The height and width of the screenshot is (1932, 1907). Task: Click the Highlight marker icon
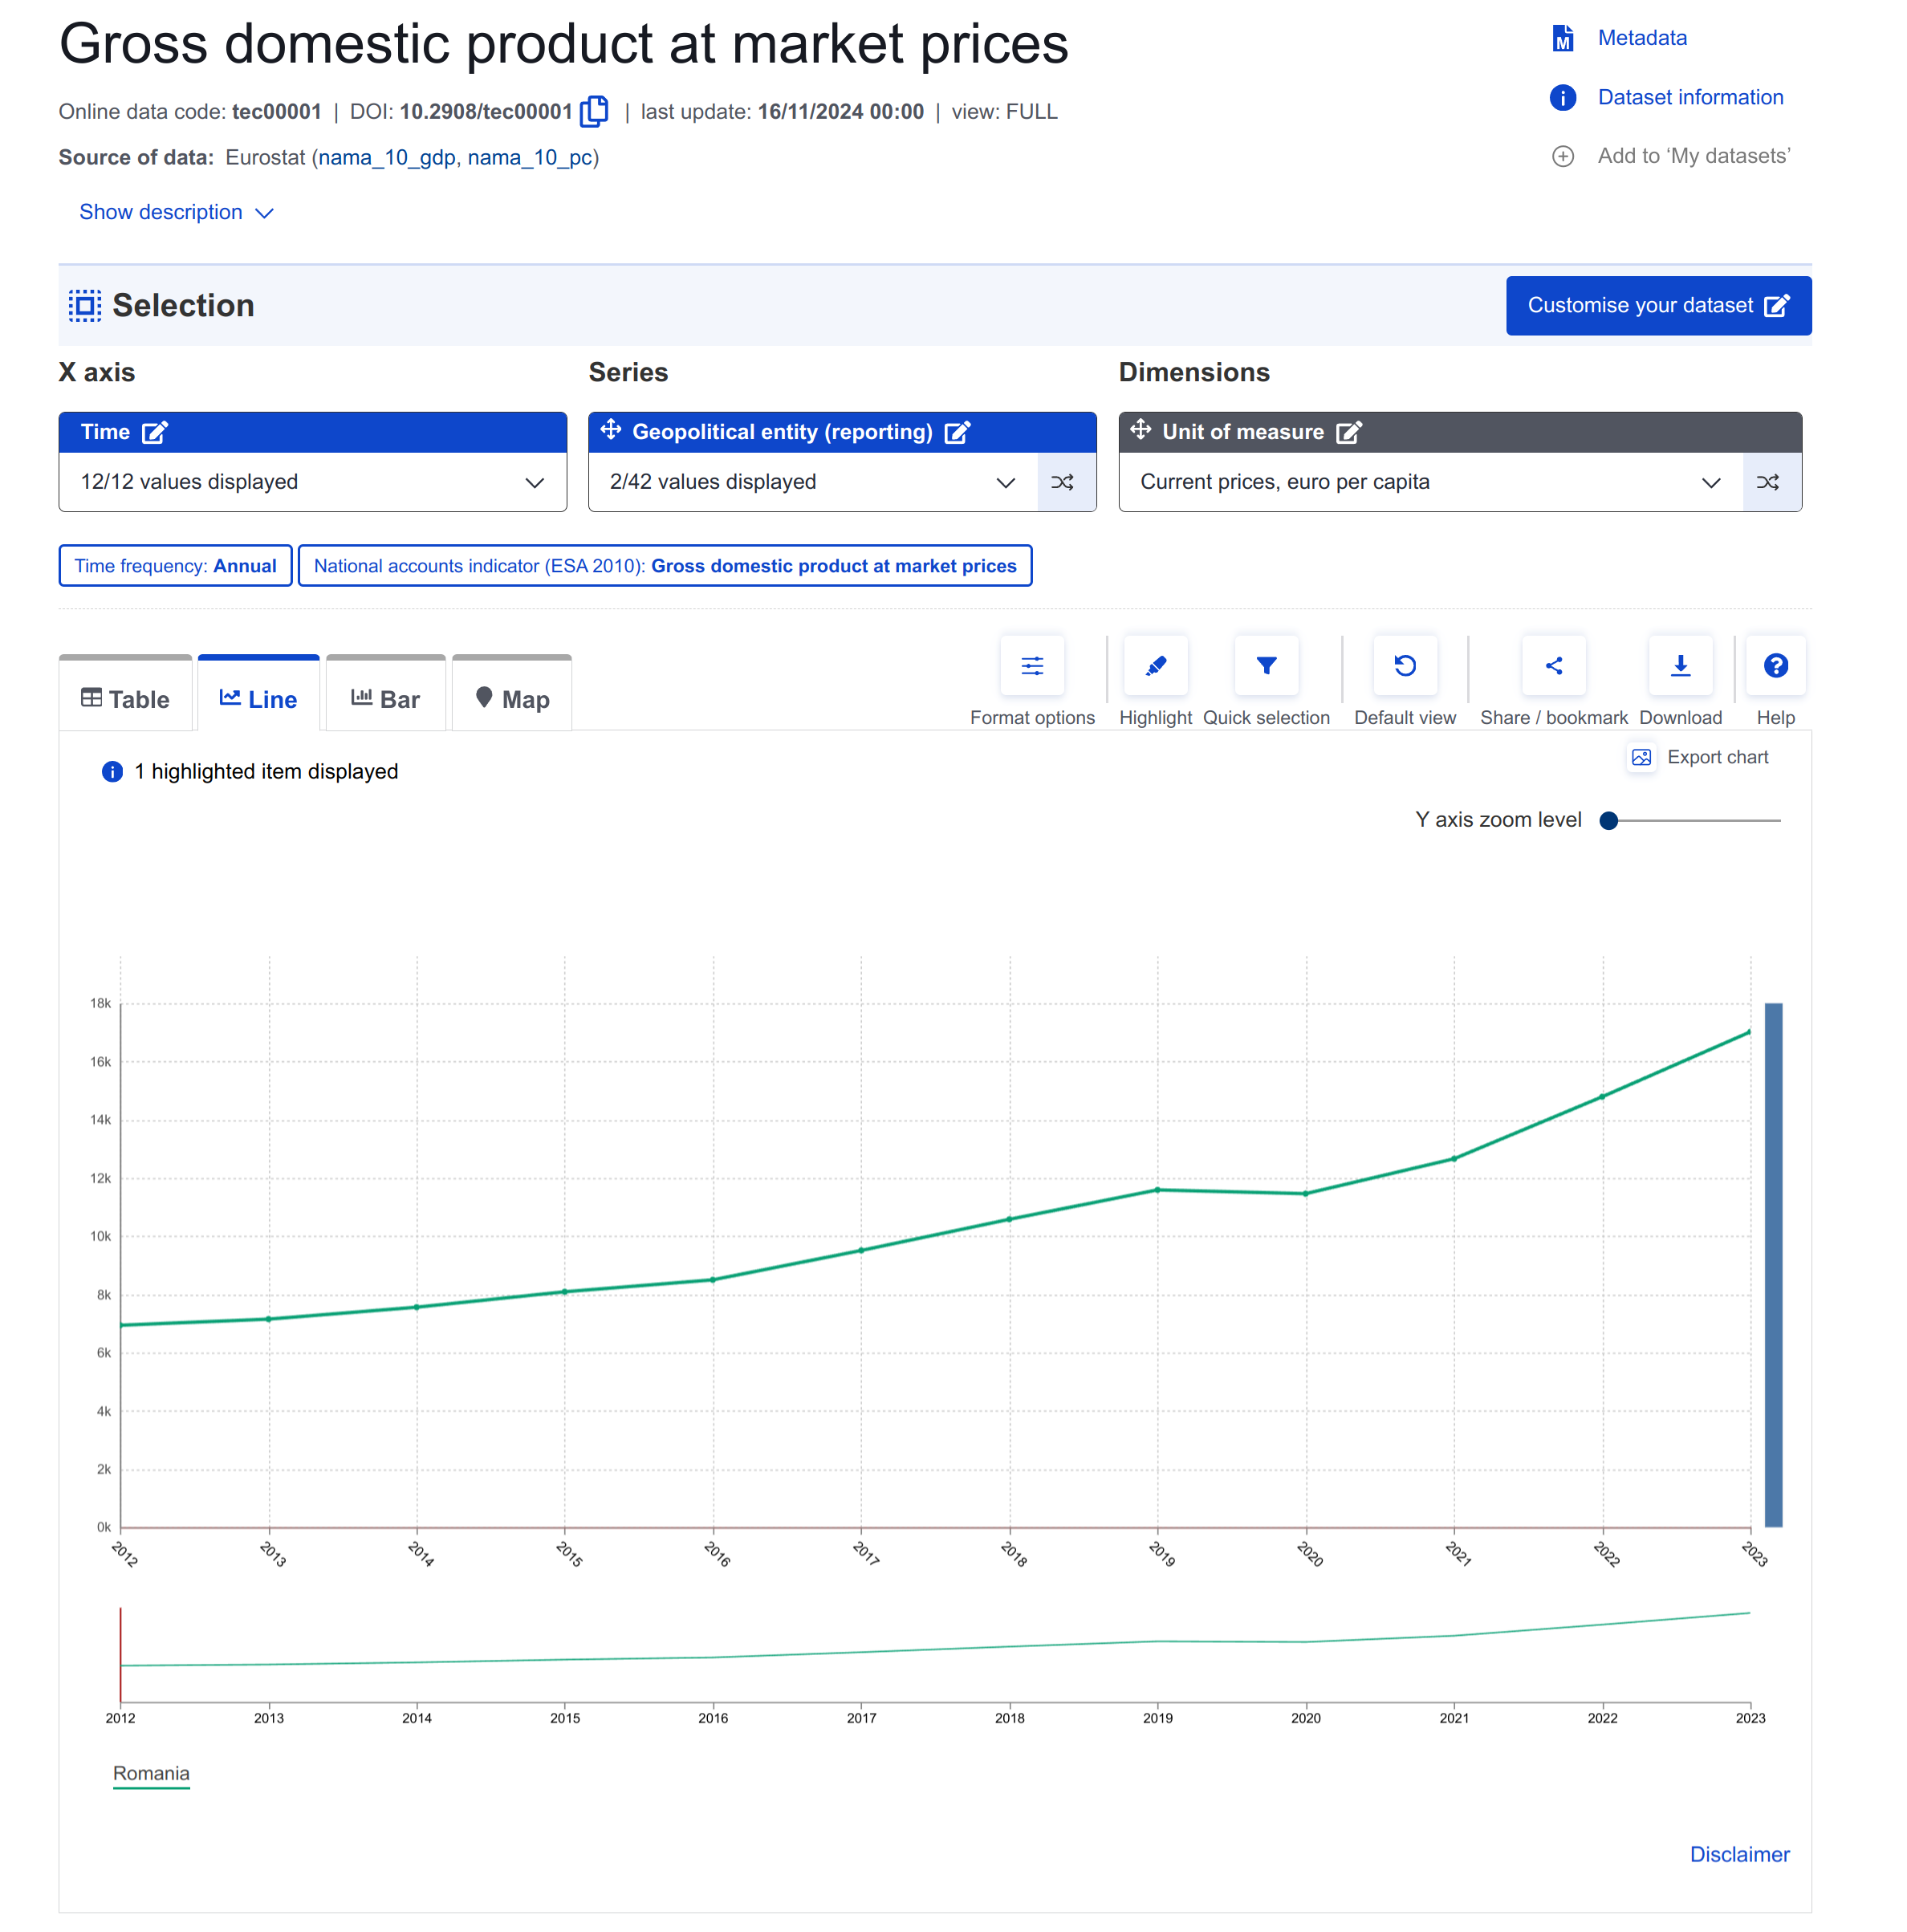point(1155,666)
